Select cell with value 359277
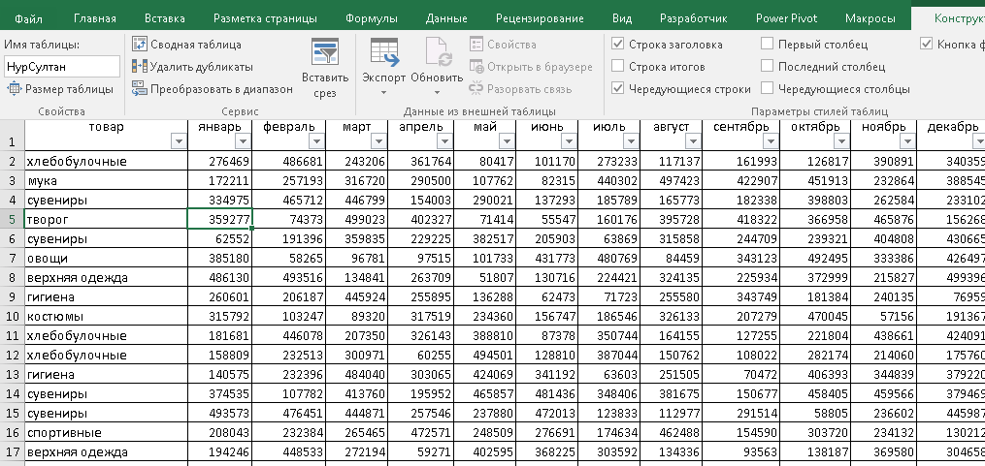This screenshot has width=985, height=466. (220, 220)
